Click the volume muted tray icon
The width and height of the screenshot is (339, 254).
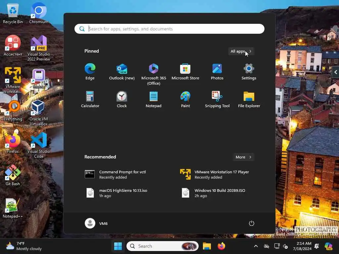click(x=285, y=246)
